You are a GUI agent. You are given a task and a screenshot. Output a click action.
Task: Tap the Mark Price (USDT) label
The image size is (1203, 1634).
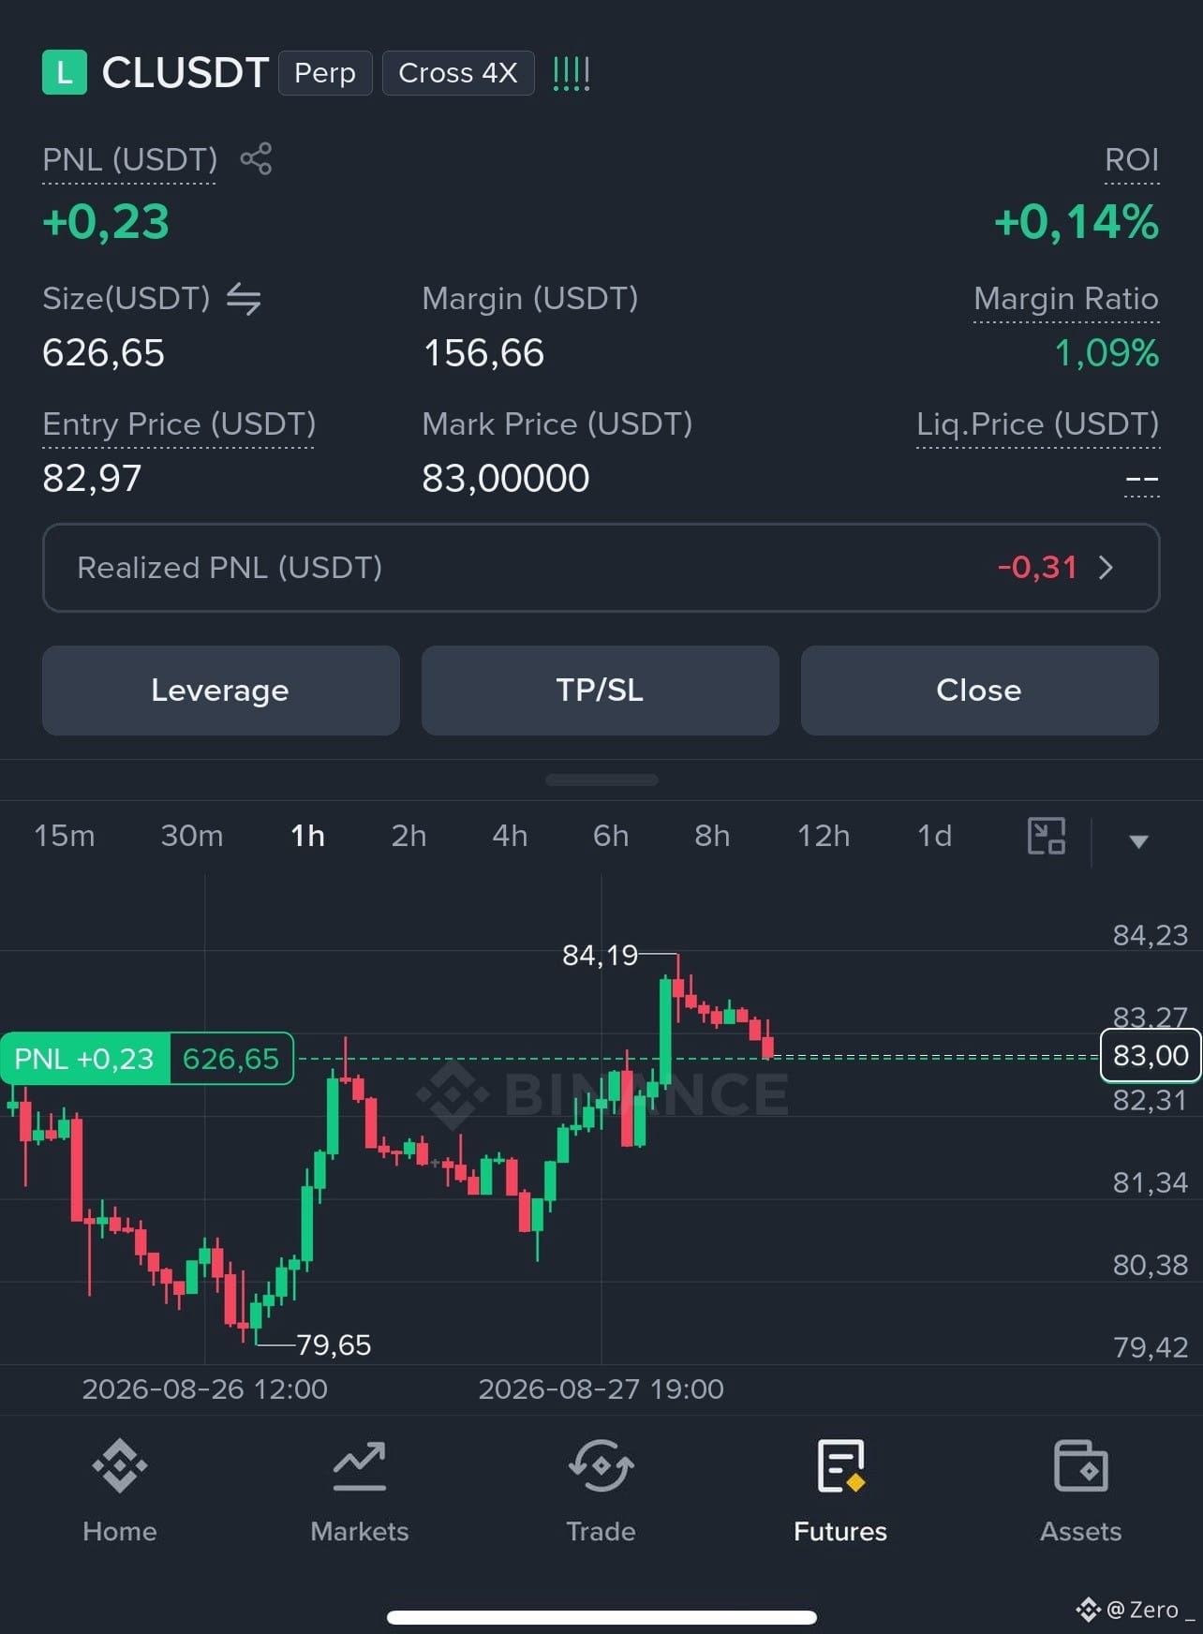point(557,424)
